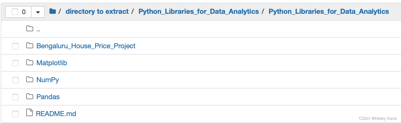Image resolution: width=401 pixels, height=123 pixels.
Task: Open first Python_Libraries_for_Data_Analytics breadcrumb
Action: click(x=199, y=11)
